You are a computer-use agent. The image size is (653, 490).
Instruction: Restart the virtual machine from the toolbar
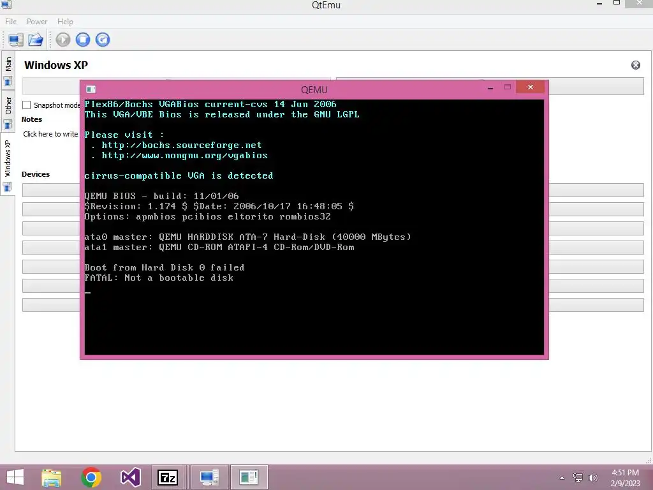(103, 40)
